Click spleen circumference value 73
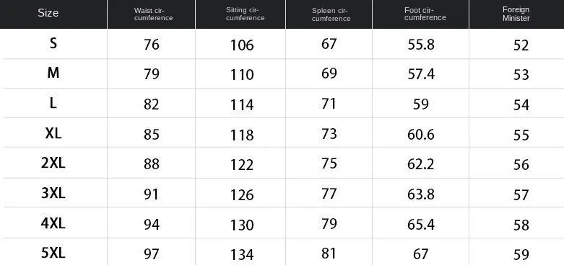Viewport: 564px width, 265px height. pyautogui.click(x=329, y=134)
